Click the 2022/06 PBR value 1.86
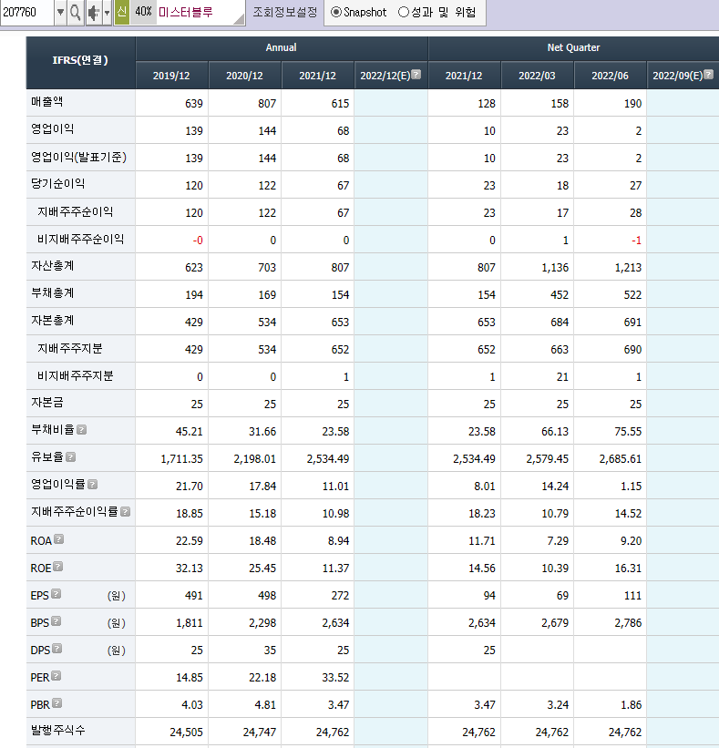The height and width of the screenshot is (748, 719). tap(631, 705)
